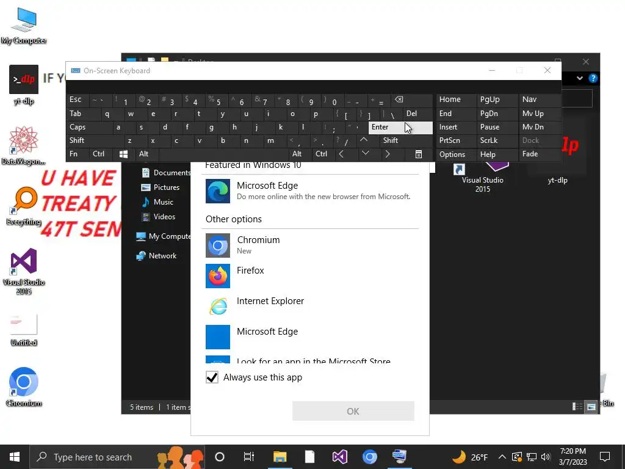Choose Firefox as the app
The image size is (625, 469).
[310, 275]
